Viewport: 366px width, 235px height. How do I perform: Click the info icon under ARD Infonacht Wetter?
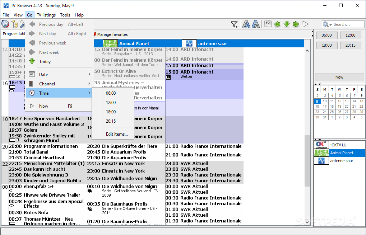[x=168, y=77]
